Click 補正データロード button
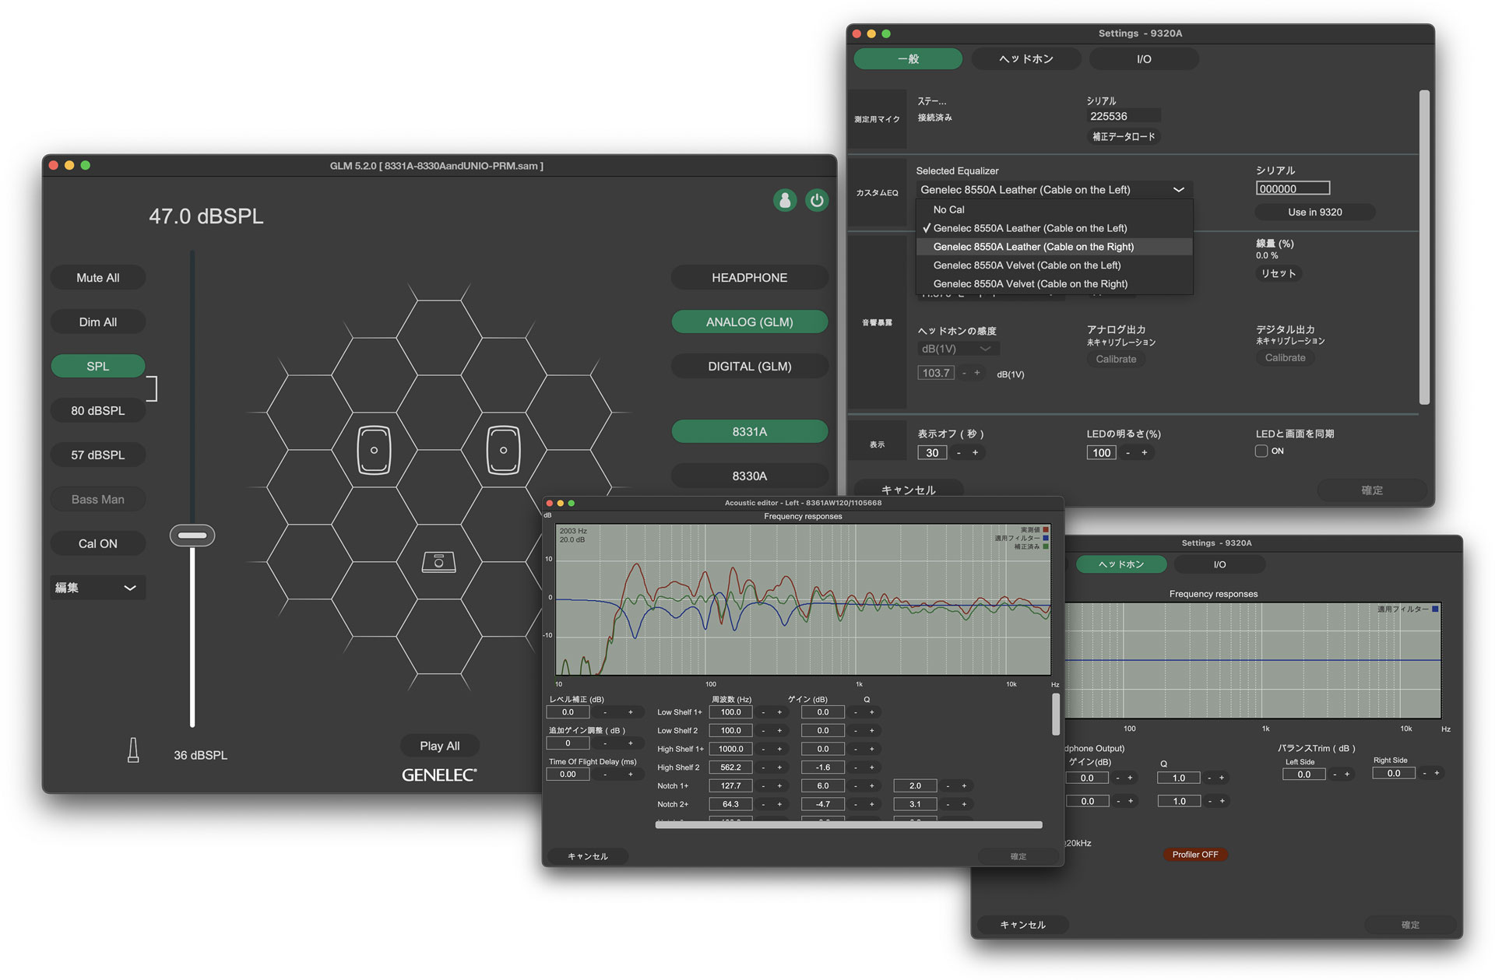This screenshot has height=980, width=1495. click(1124, 137)
